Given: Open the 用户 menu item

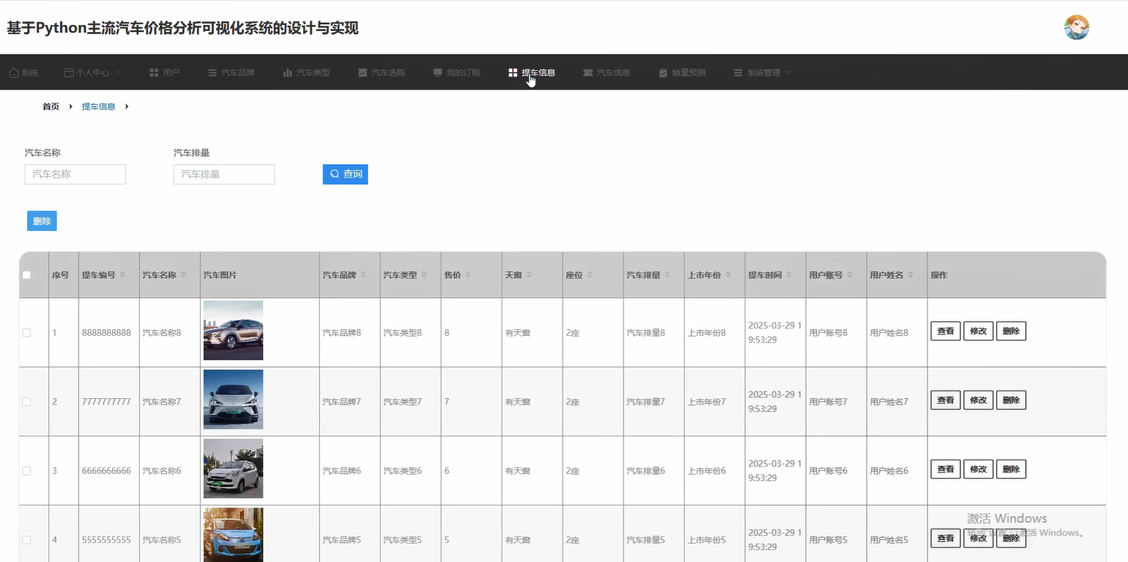Looking at the screenshot, I should [x=165, y=73].
